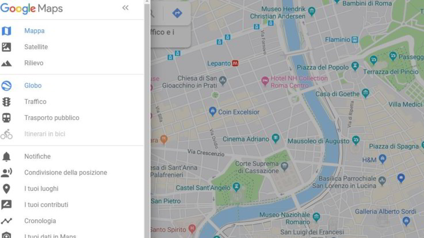Toggle Trasporto pubblico layer label
The image size is (424, 238).
(x=52, y=118)
